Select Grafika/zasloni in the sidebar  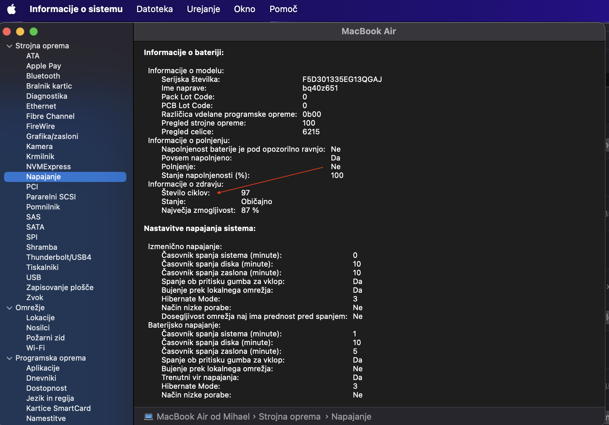(52, 136)
